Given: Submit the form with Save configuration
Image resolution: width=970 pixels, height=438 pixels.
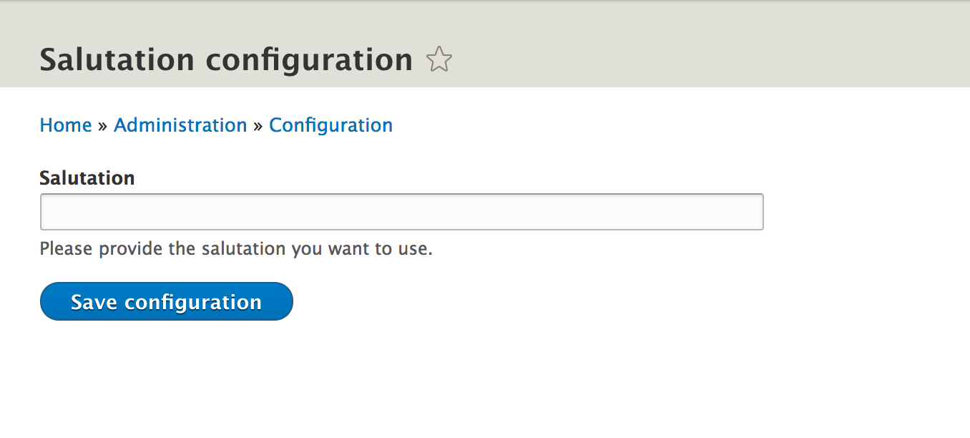Looking at the screenshot, I should [166, 301].
